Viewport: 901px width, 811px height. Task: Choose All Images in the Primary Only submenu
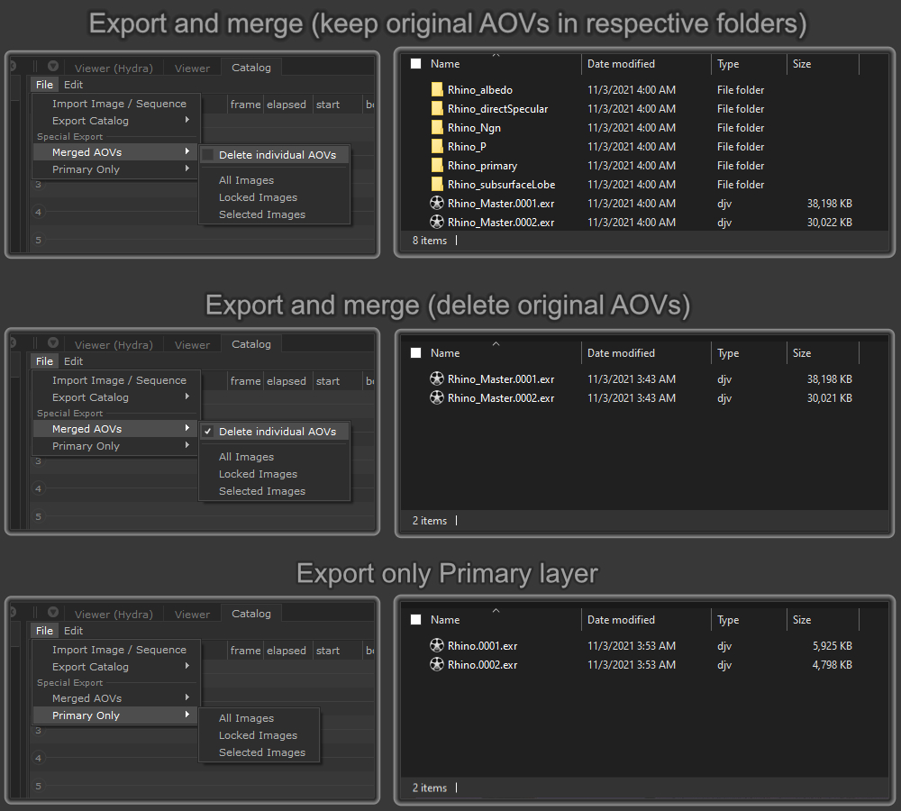click(x=246, y=718)
